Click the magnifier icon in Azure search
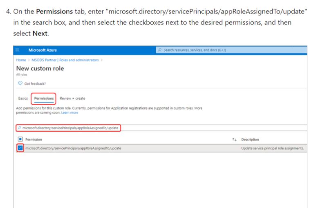Screen dimensions: 327x208 click(160, 50)
